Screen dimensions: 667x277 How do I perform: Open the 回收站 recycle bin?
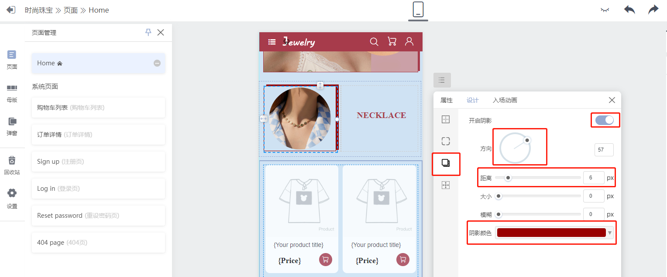pos(12,165)
